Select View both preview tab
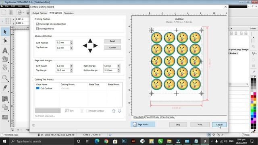This screenshot has width=258, height=145. click(139, 117)
